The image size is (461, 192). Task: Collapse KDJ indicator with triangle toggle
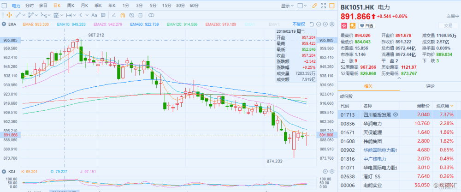pos(5,171)
